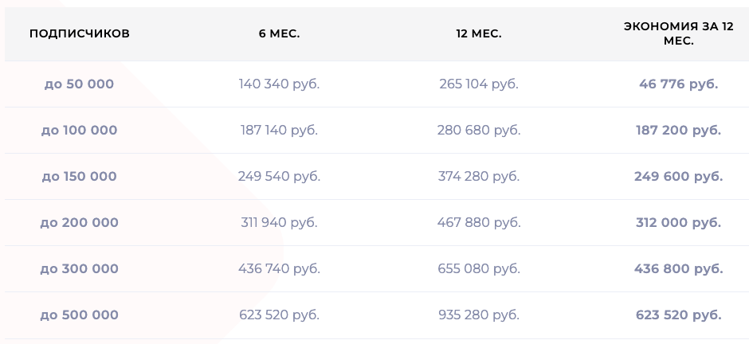
Task: Click the ПОДПИСЧИКОВ column header
Action: coord(80,34)
